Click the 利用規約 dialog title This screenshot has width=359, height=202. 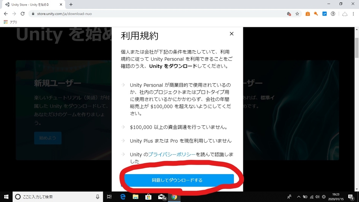coord(139,36)
